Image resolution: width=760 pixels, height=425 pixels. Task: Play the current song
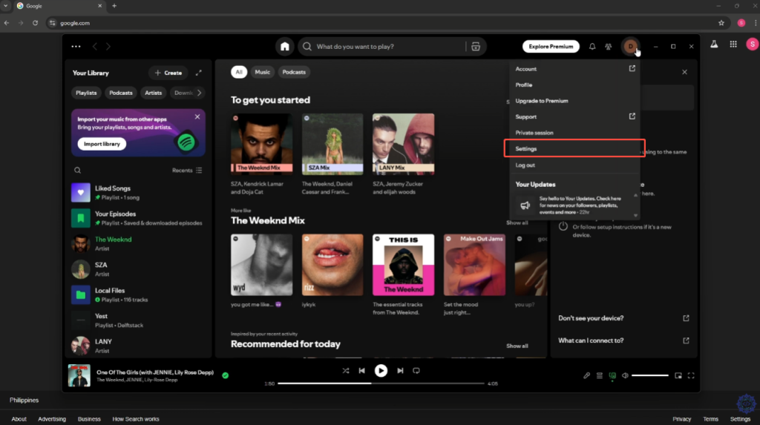coord(381,371)
